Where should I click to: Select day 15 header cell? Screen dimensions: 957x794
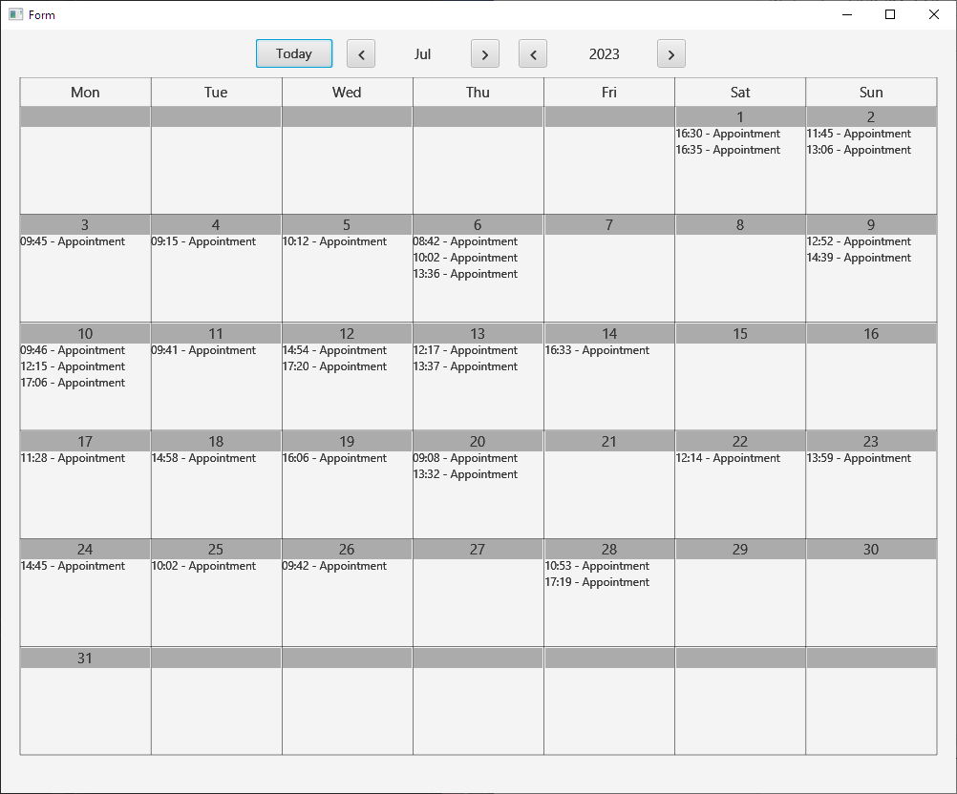[740, 334]
